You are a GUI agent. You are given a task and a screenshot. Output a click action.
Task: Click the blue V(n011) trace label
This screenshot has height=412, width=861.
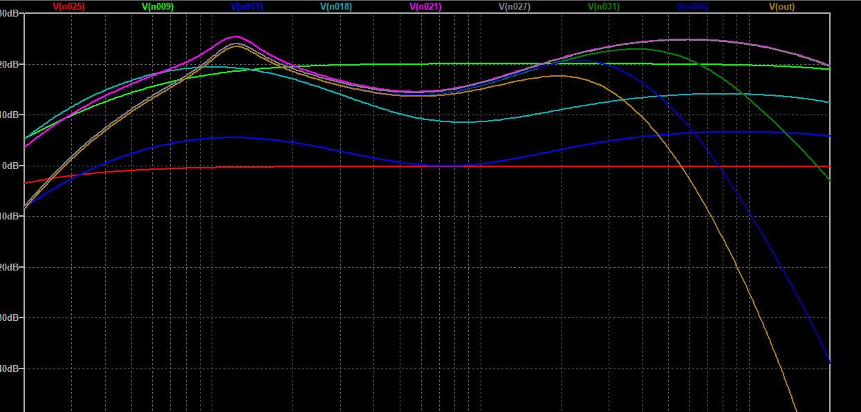(x=247, y=6)
